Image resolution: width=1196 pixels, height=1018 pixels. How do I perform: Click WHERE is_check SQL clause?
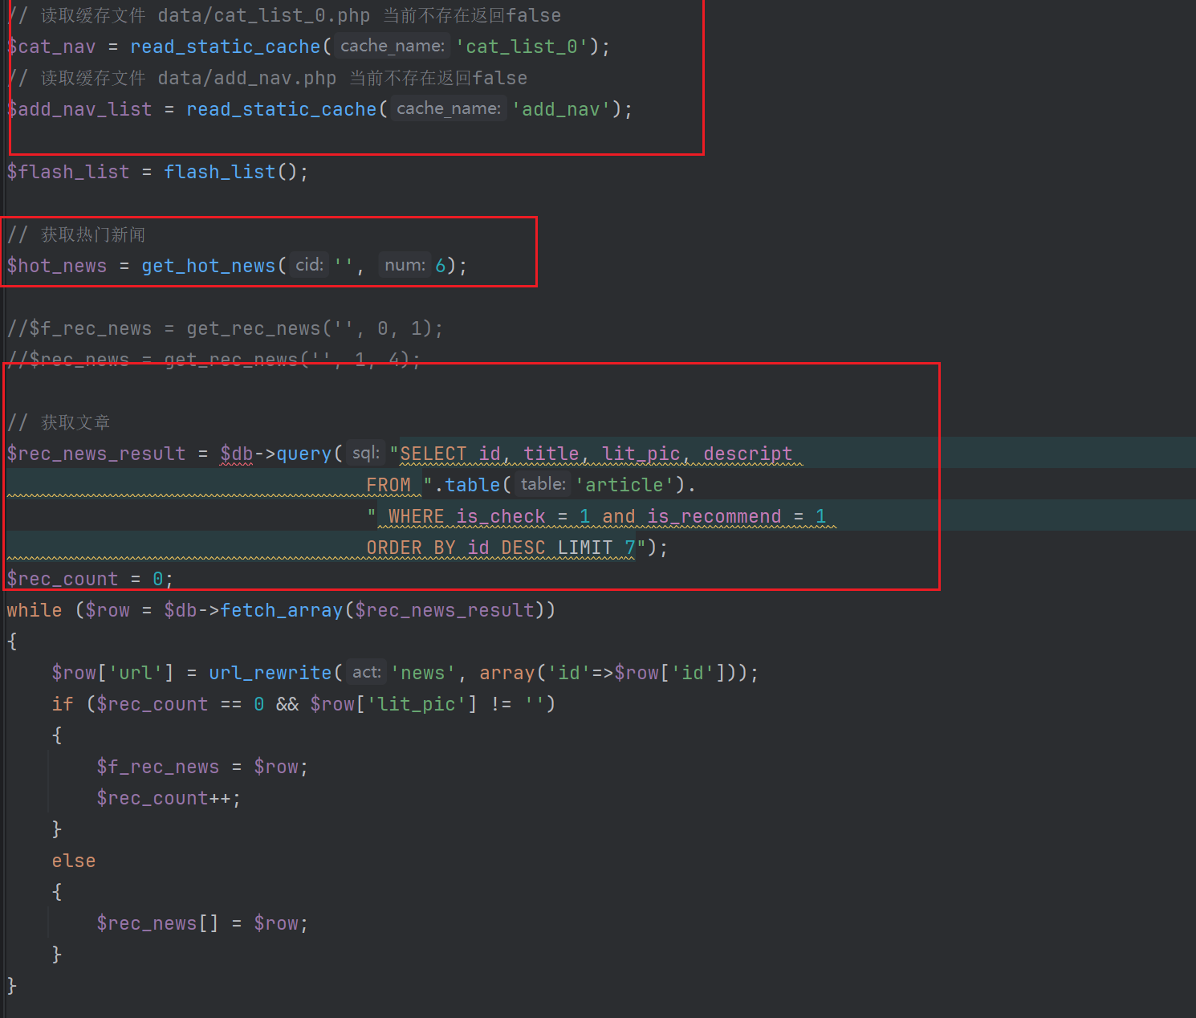467,516
